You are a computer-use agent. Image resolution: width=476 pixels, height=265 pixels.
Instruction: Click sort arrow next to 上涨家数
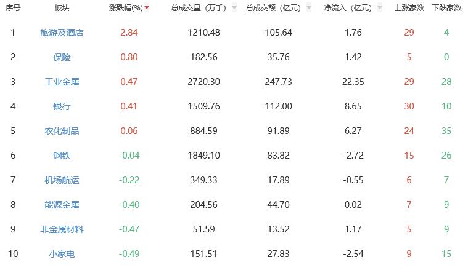(x=428, y=9)
